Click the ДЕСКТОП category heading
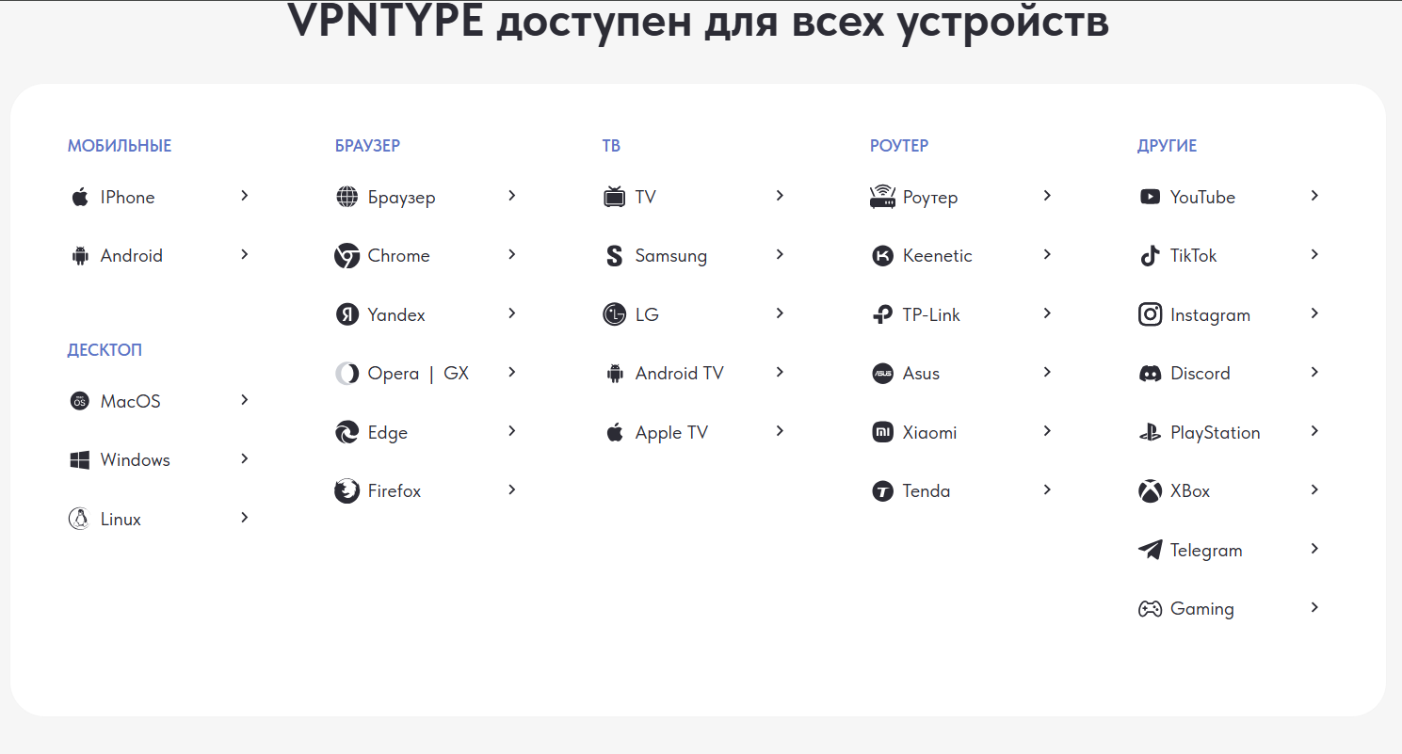 point(105,350)
